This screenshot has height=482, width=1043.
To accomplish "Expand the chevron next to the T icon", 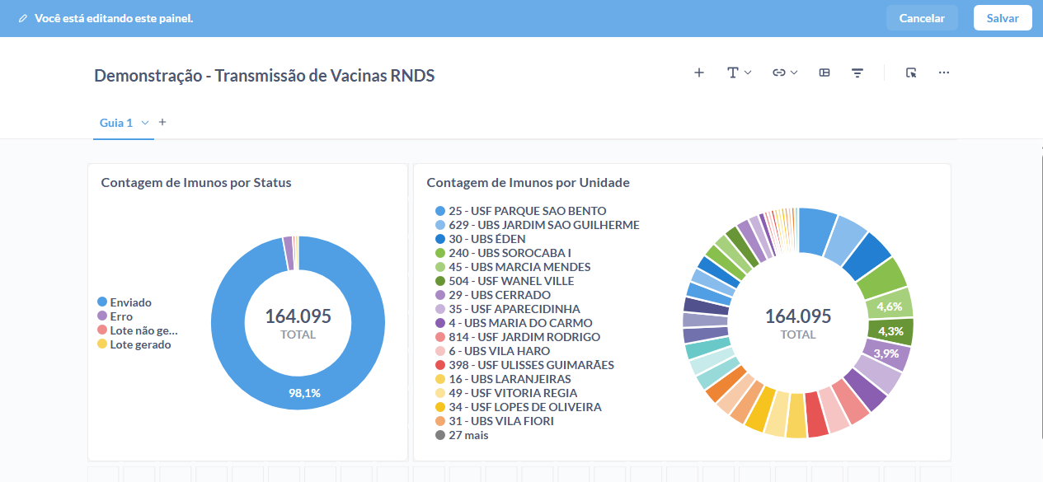I will (x=748, y=73).
